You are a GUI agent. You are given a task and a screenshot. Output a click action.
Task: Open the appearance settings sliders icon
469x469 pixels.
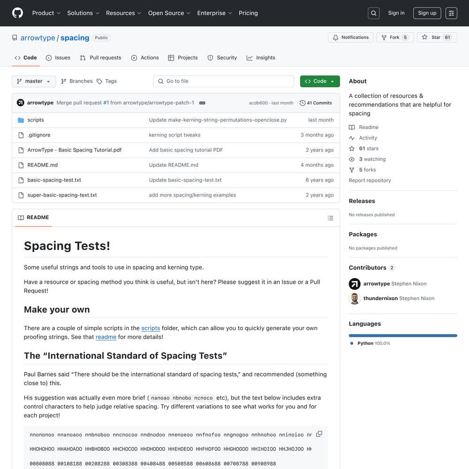click(451, 13)
